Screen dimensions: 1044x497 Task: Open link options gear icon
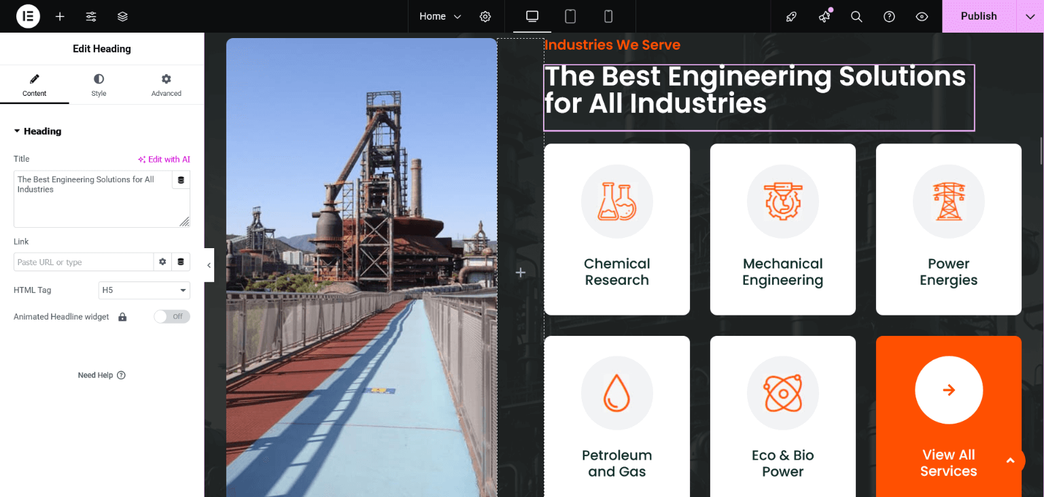(162, 262)
